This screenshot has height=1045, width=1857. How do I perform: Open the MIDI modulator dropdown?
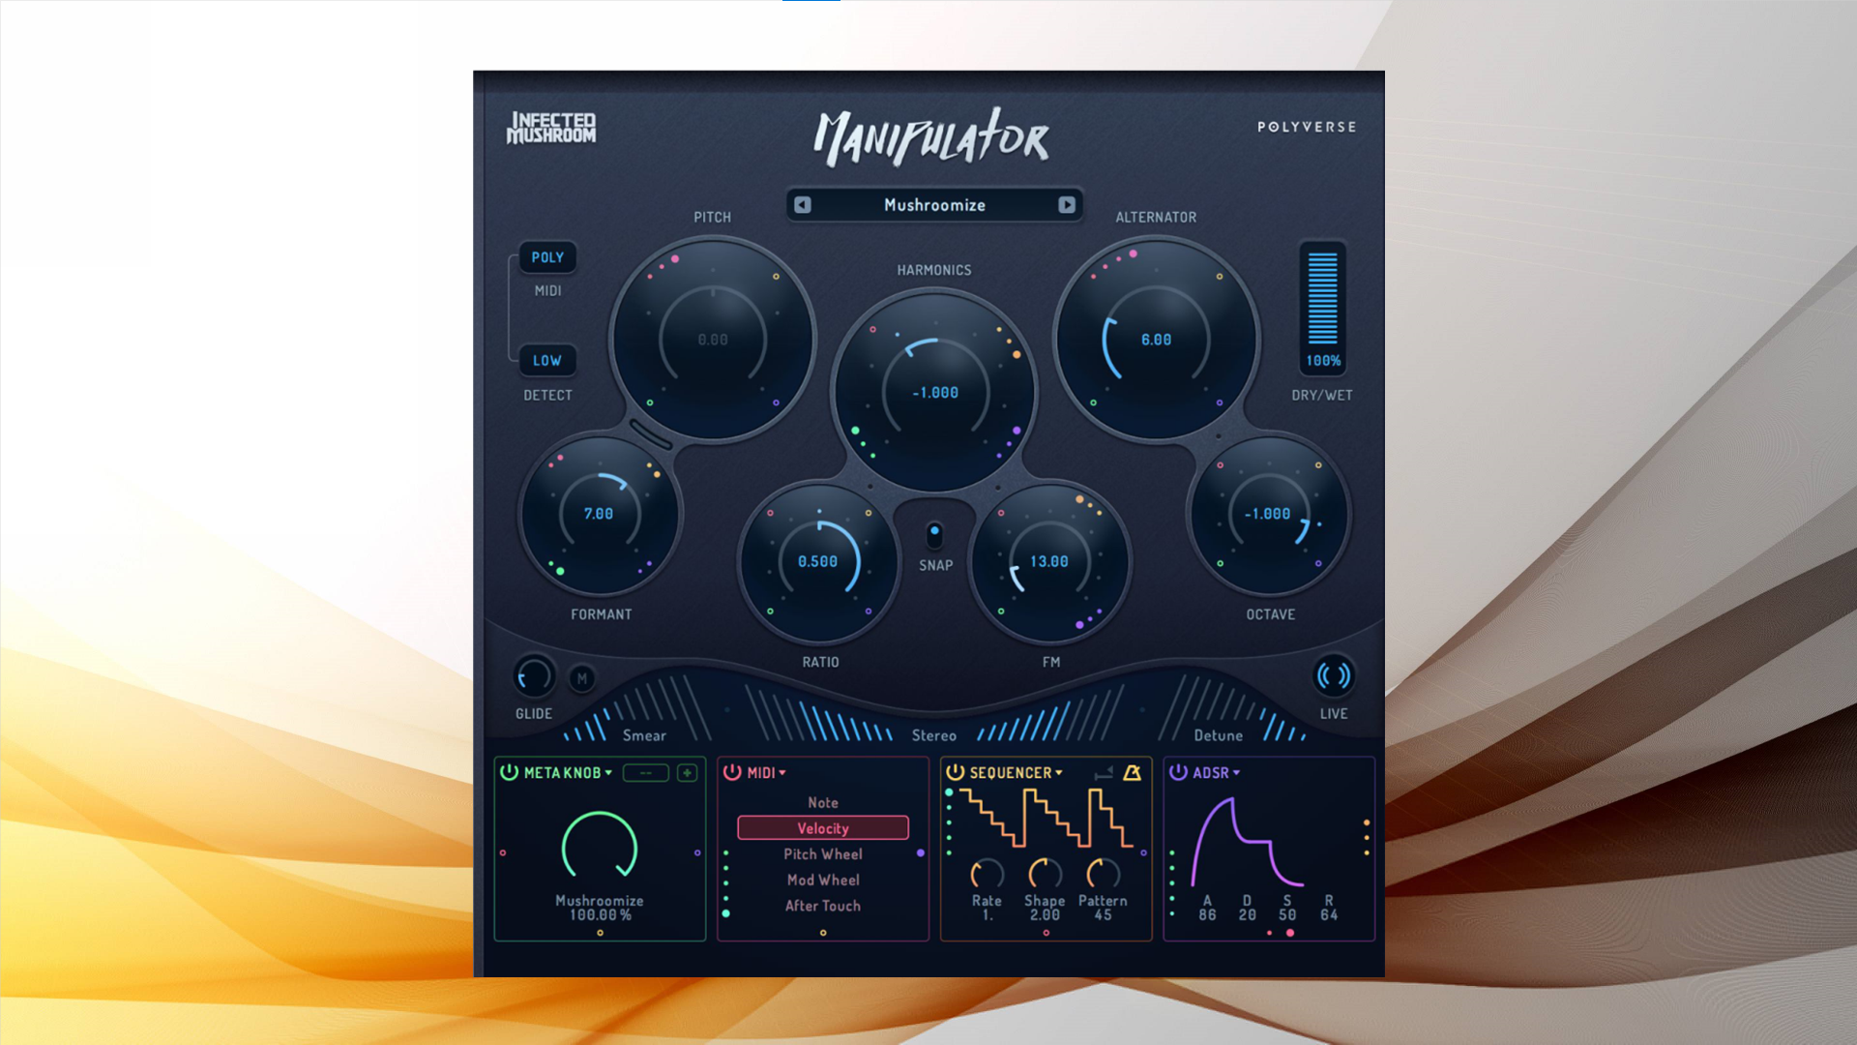[767, 773]
